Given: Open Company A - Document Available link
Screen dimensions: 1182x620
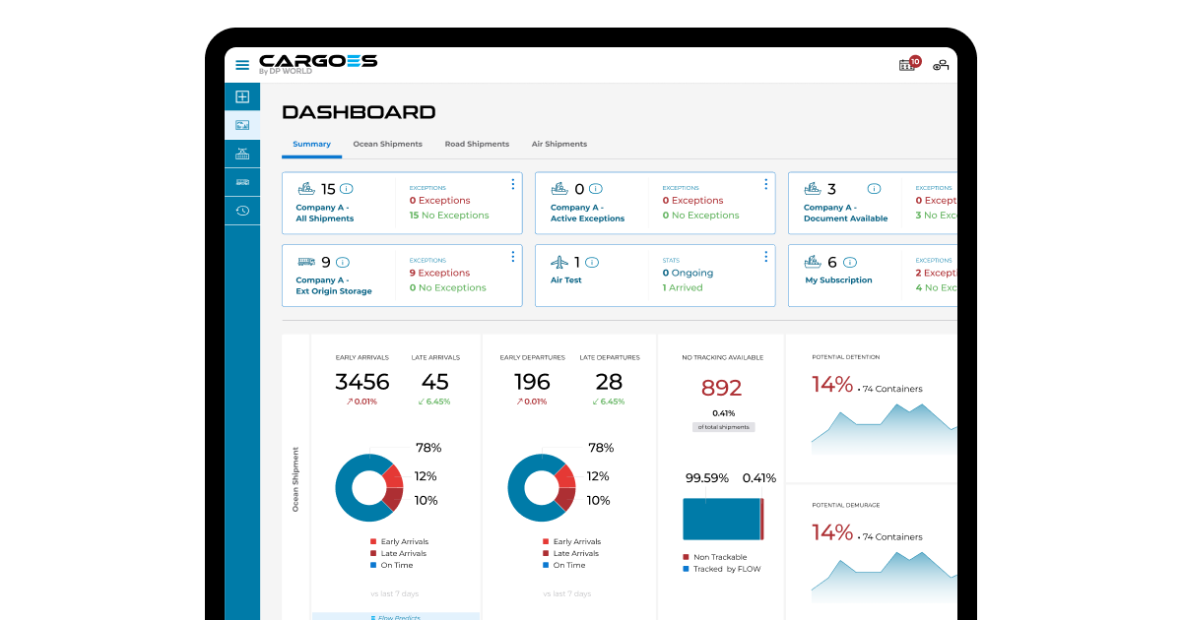Looking at the screenshot, I should pyautogui.click(x=845, y=214).
